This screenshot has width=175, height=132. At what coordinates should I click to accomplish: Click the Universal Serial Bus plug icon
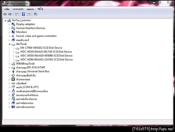tap(13, 72)
